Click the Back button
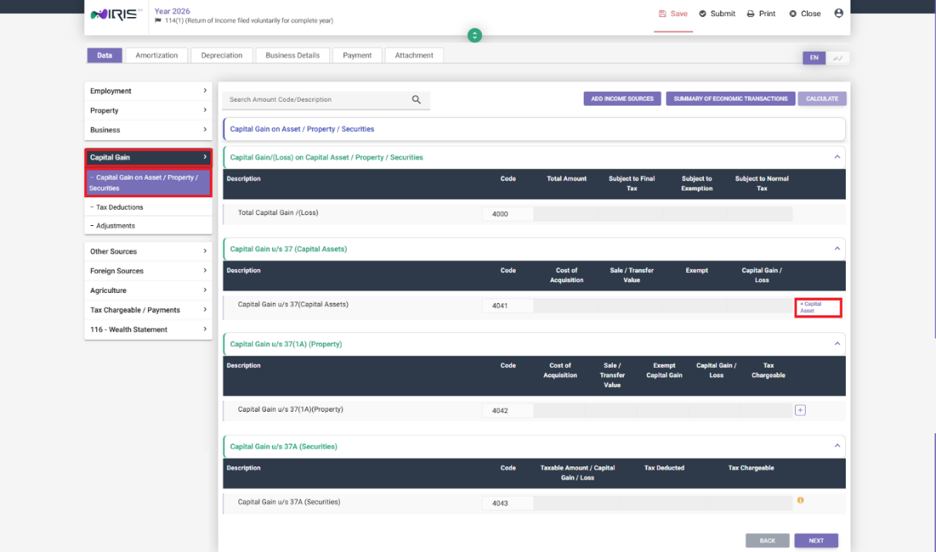This screenshot has width=936, height=552. pyautogui.click(x=767, y=540)
